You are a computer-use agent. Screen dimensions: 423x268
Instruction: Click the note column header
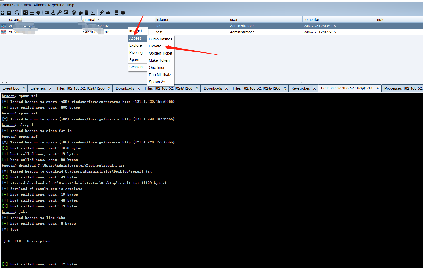pyautogui.click(x=399, y=20)
